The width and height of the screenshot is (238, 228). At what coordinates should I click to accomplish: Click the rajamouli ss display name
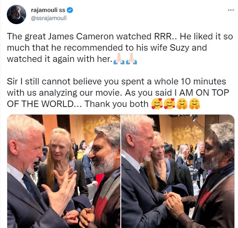click(x=48, y=10)
